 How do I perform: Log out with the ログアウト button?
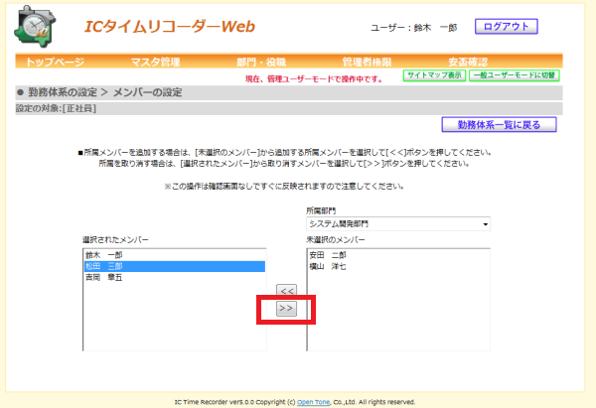click(506, 27)
